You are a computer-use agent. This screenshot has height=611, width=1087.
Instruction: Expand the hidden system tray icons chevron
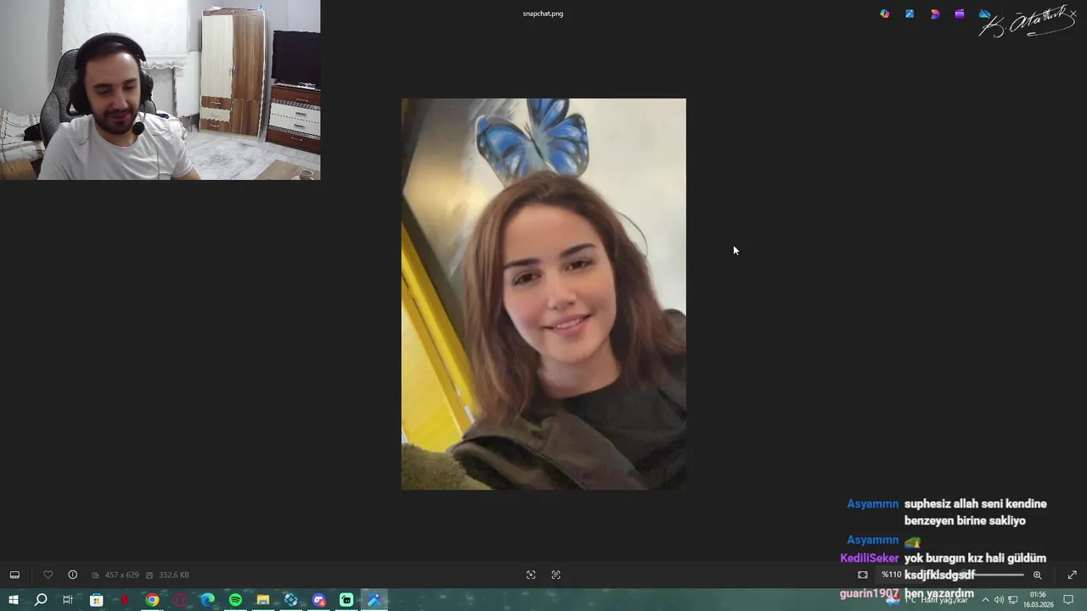985,600
